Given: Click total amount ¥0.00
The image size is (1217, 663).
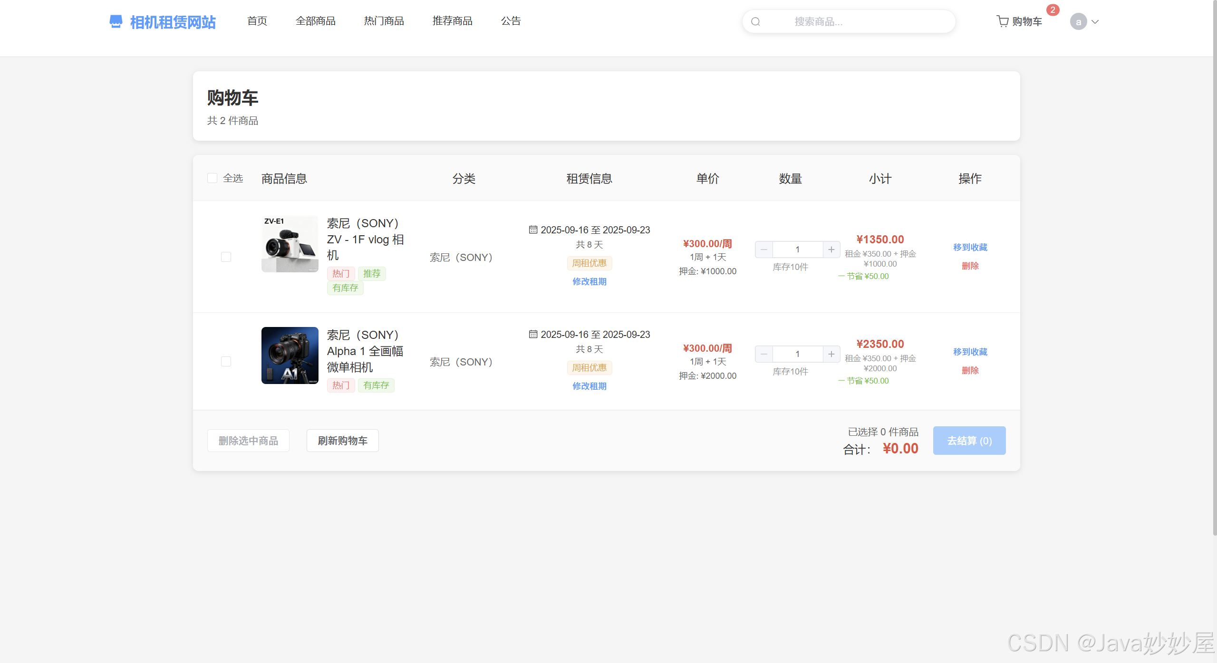Looking at the screenshot, I should (x=900, y=449).
